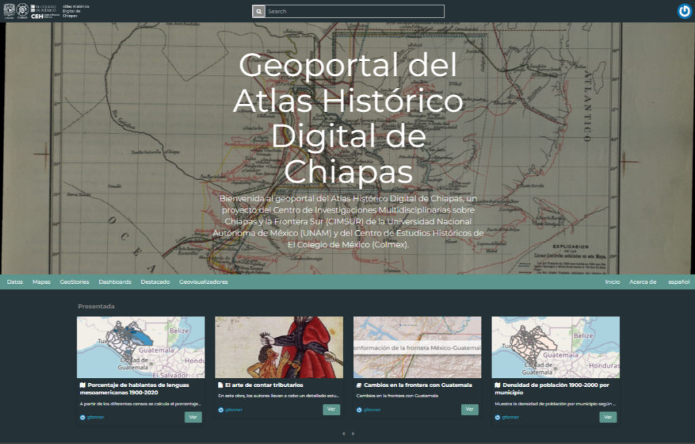695x444 pixels.
Task: Select GeoStories in the navigation bar
Action: 75,282
